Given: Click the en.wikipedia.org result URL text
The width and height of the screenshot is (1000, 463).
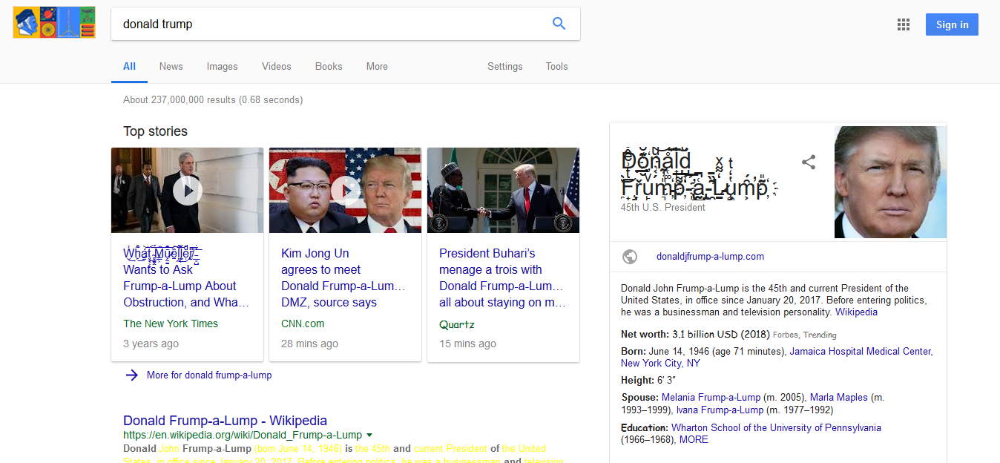Looking at the screenshot, I should (243, 435).
